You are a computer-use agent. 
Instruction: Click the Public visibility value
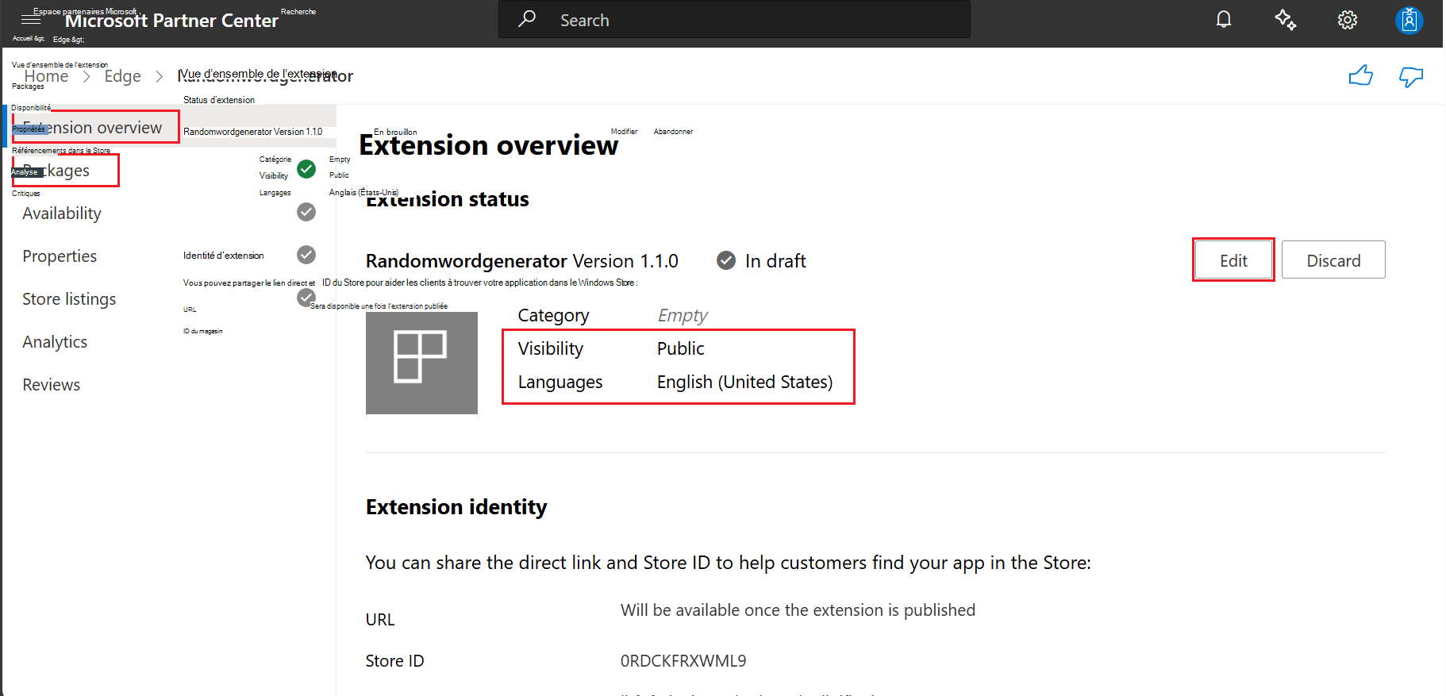pyautogui.click(x=680, y=348)
